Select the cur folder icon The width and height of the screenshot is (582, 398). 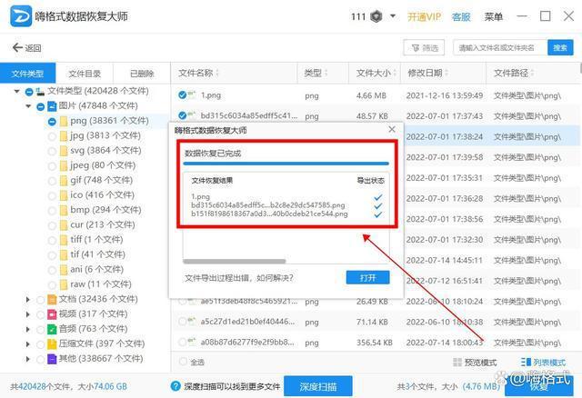click(64, 225)
